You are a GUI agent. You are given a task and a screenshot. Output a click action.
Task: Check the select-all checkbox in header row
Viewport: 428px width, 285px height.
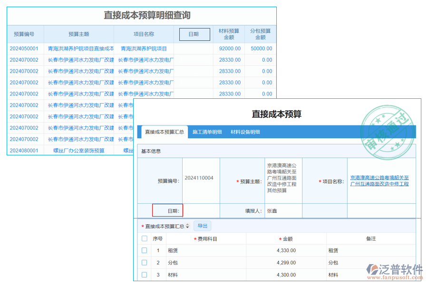point(145,238)
